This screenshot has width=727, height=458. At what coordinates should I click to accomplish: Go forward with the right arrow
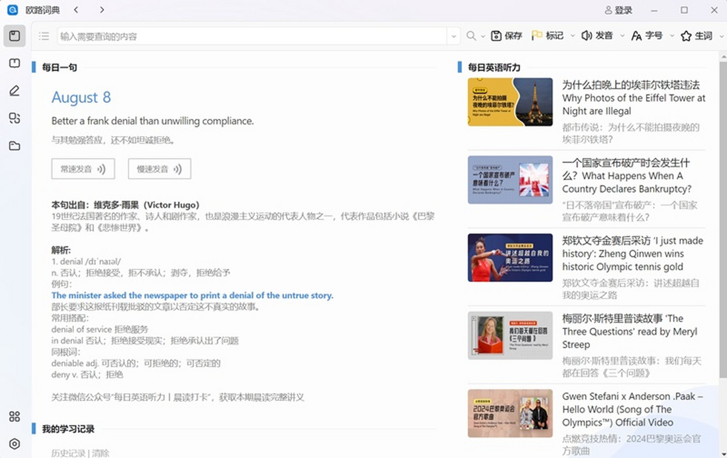coord(102,10)
